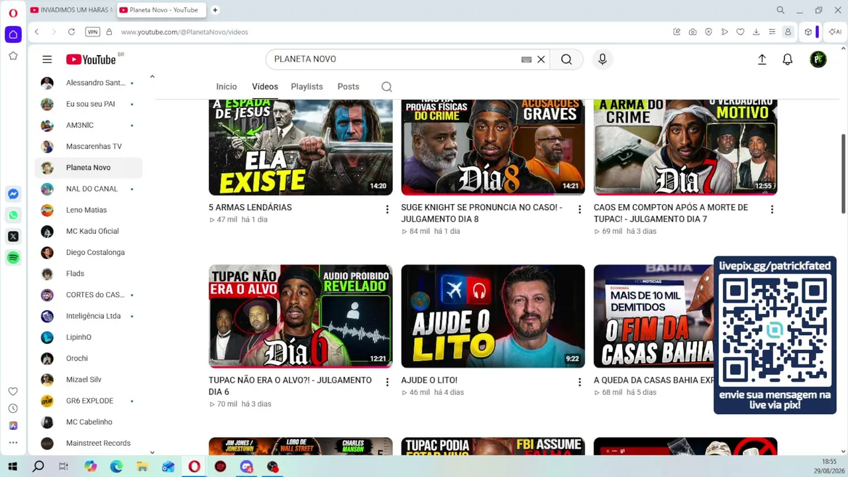
Task: Go to Mascarenhas TV channel
Action: (x=89, y=146)
